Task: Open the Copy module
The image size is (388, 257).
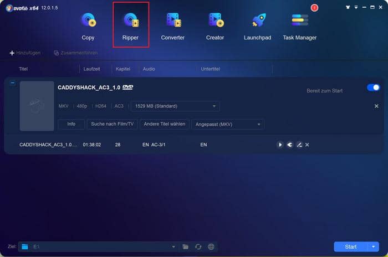Action: pyautogui.click(x=88, y=25)
